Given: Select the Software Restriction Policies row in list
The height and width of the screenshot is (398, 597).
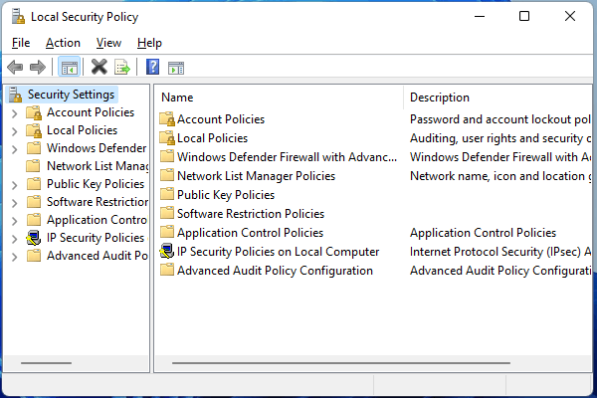Looking at the screenshot, I should 251,214.
